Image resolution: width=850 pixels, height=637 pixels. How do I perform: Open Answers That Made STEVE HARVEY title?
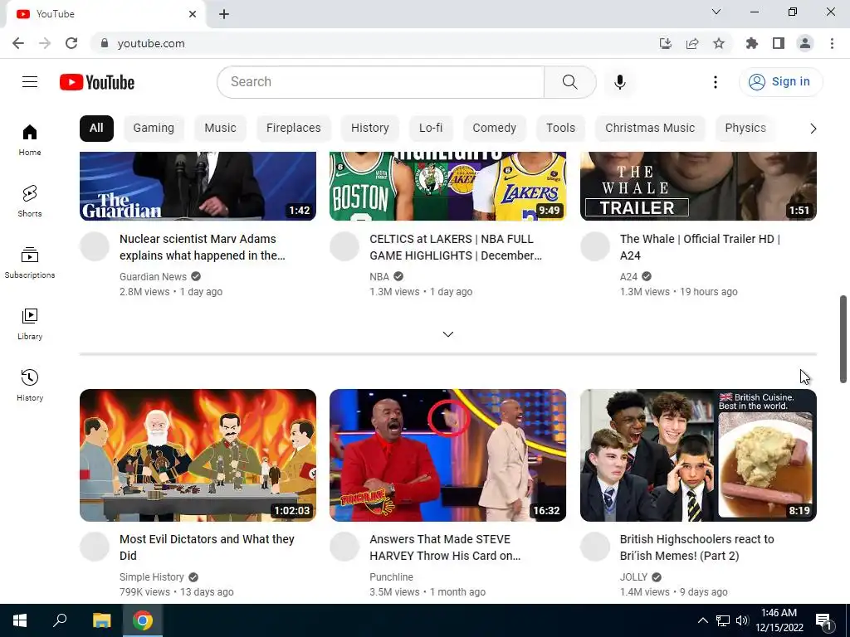(445, 547)
